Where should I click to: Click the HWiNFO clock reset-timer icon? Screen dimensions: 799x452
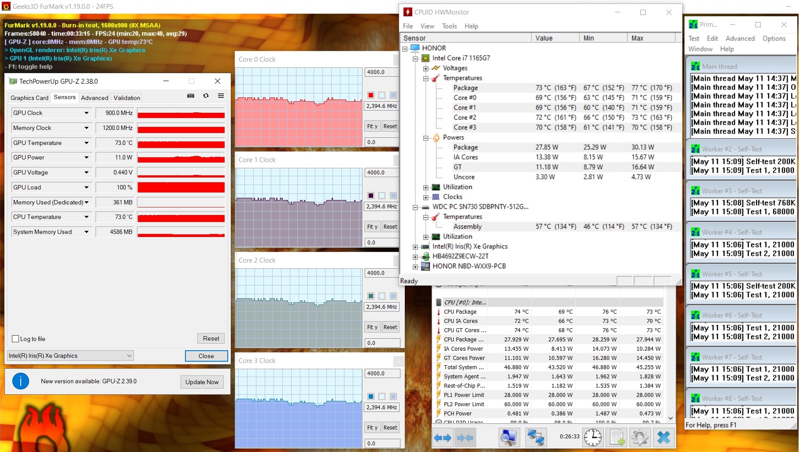click(x=593, y=437)
